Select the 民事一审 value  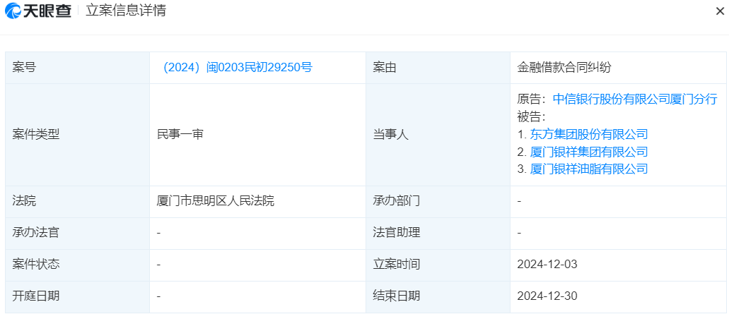180,135
